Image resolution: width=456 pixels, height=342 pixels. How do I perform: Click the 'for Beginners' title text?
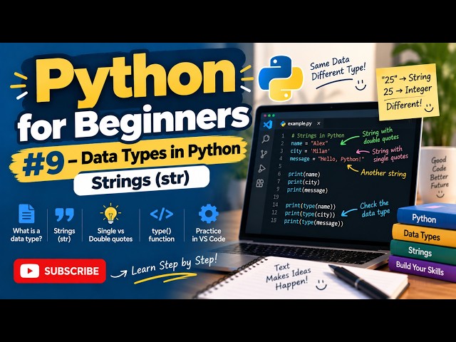[x=134, y=122]
